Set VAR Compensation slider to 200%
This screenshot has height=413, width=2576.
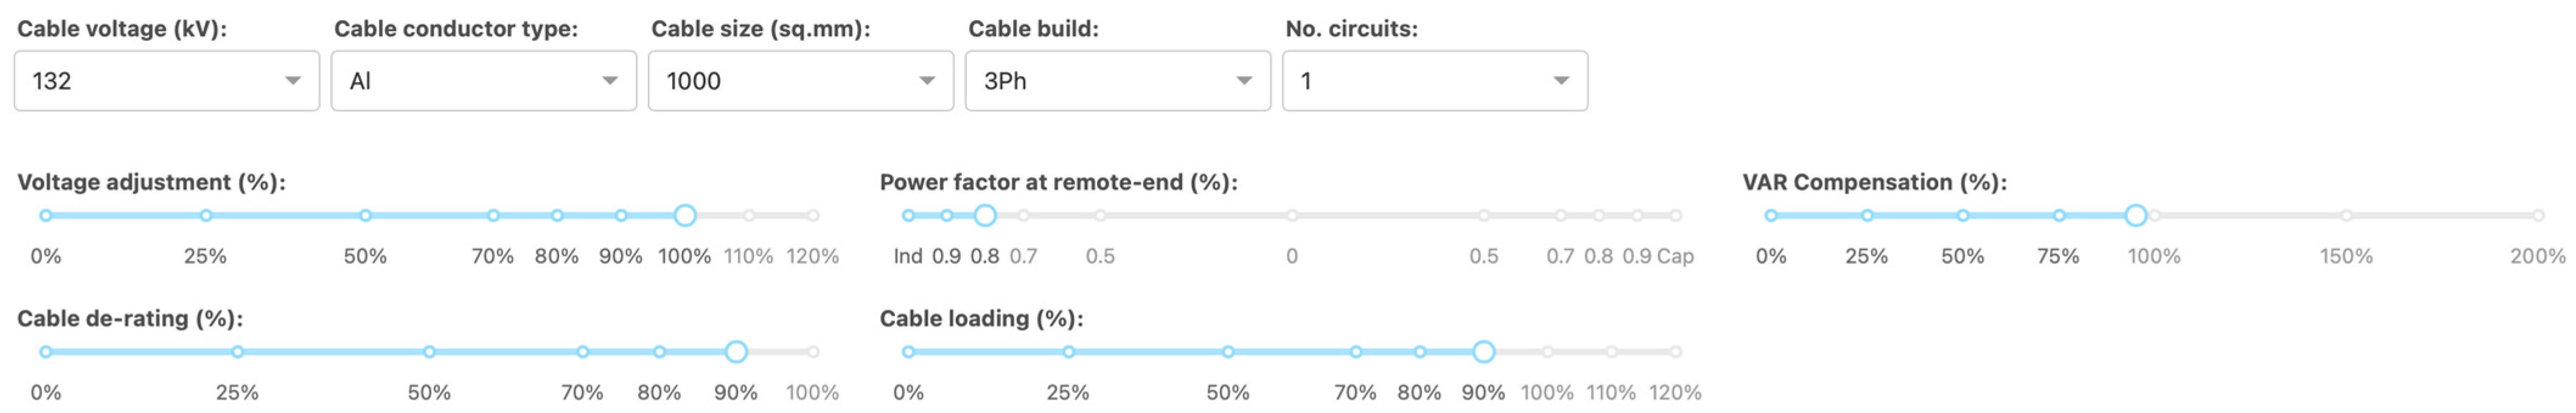click(x=2538, y=215)
